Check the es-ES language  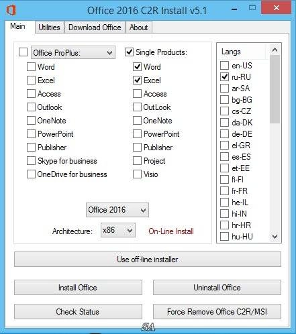tap(224, 157)
